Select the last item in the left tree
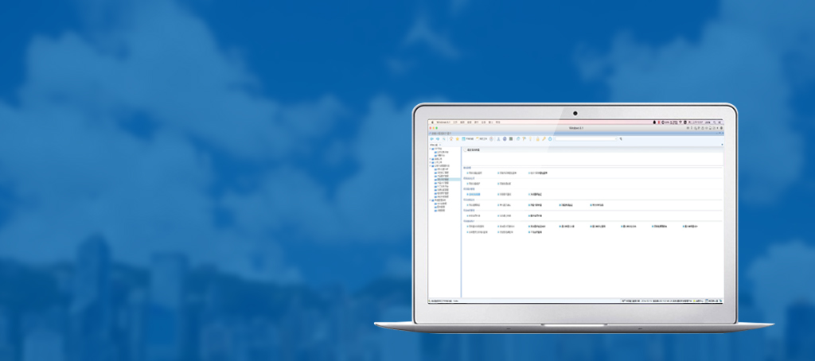 click(439, 212)
